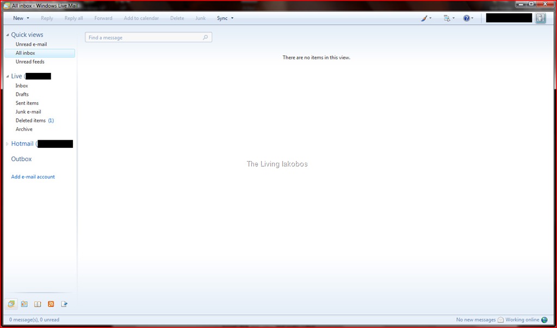Open the Colorizer paintbrush icon
This screenshot has width=557, height=328.
coord(424,18)
